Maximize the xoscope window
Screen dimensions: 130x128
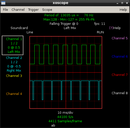(x=122, y=3)
